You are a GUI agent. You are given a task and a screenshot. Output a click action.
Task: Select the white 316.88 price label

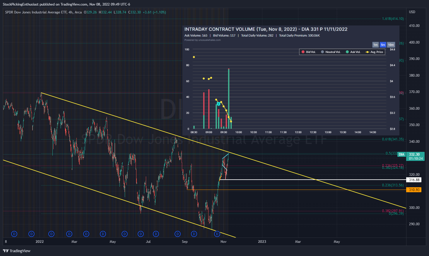pyautogui.click(x=414, y=180)
